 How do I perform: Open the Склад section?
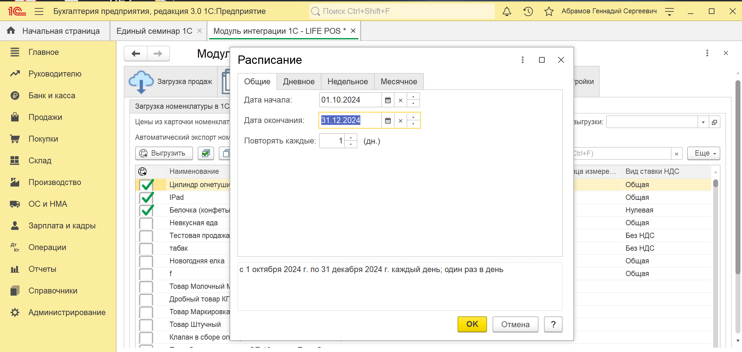(40, 161)
